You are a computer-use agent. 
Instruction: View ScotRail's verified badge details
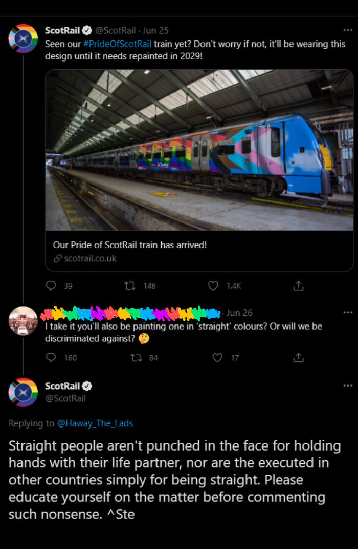click(x=88, y=30)
